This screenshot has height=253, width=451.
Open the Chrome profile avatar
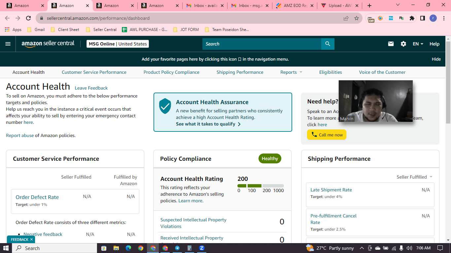coord(433,18)
